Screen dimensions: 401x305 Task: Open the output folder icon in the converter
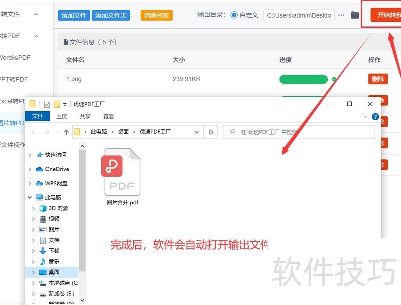[x=355, y=15]
